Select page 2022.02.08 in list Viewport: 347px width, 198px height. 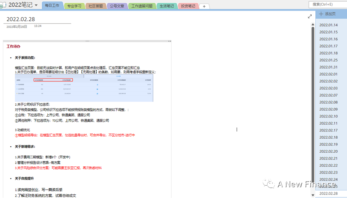[x=329, y=103]
